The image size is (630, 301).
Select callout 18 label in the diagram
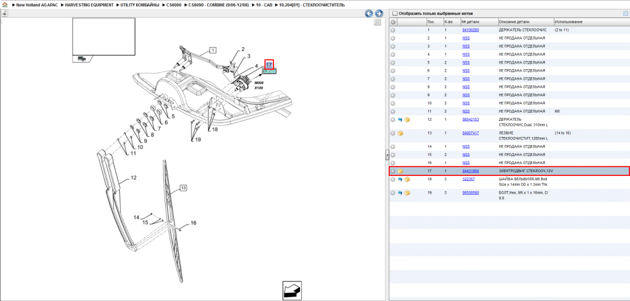(x=214, y=129)
